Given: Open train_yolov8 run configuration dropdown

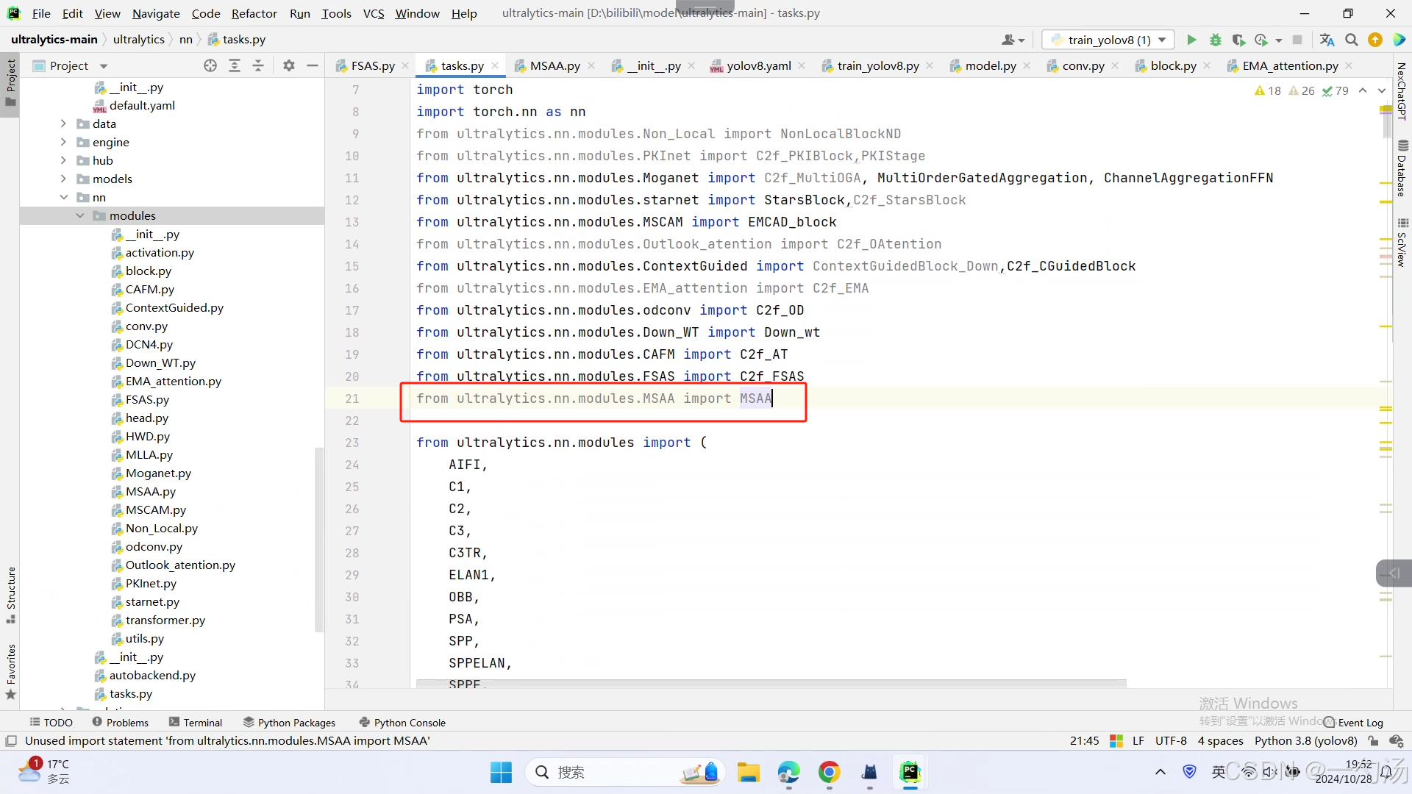Looking at the screenshot, I should 1163,40.
